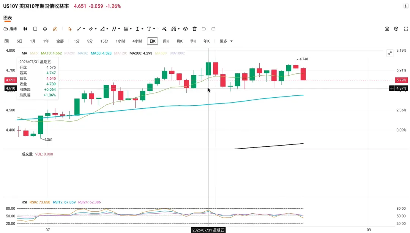Switch to the 周K weekly timeframe
This screenshot has height=233, width=410.
click(166, 41)
